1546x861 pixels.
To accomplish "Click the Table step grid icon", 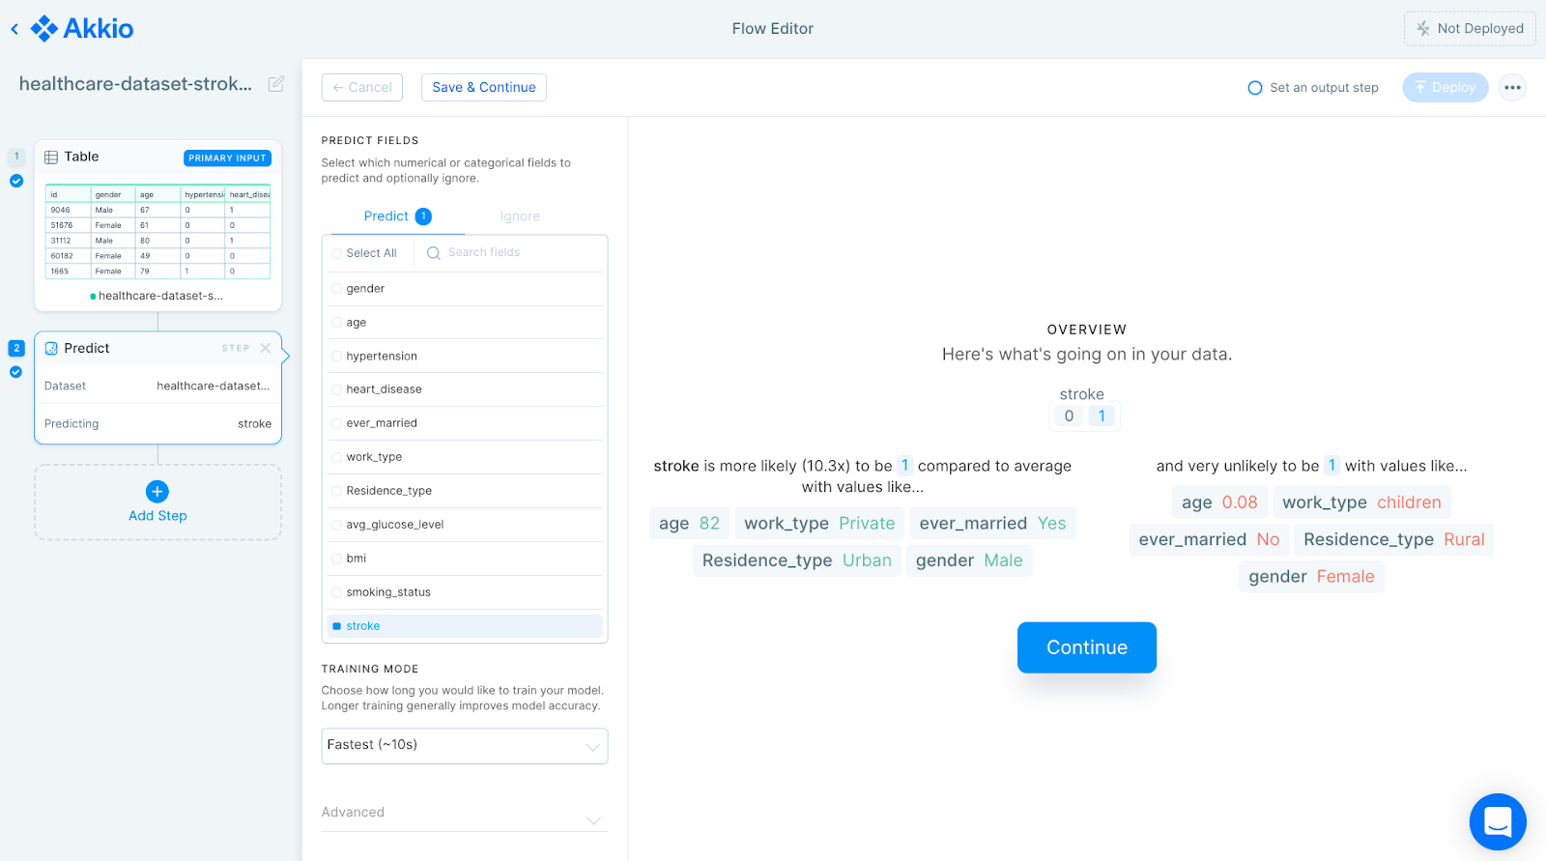I will (x=51, y=158).
